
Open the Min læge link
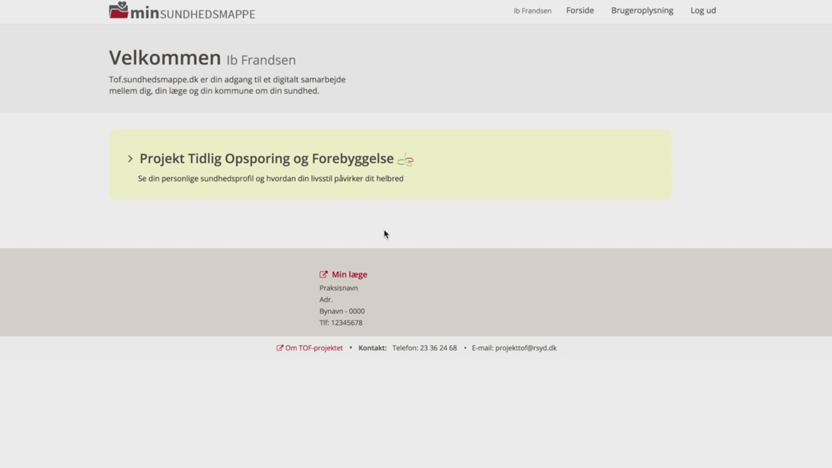[349, 274]
